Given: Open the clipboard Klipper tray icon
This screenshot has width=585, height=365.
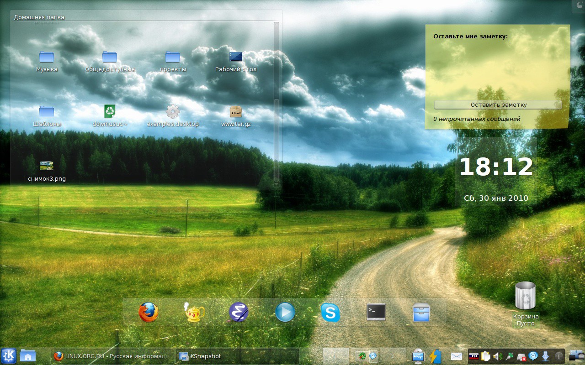Looking at the screenshot, I should (485, 356).
